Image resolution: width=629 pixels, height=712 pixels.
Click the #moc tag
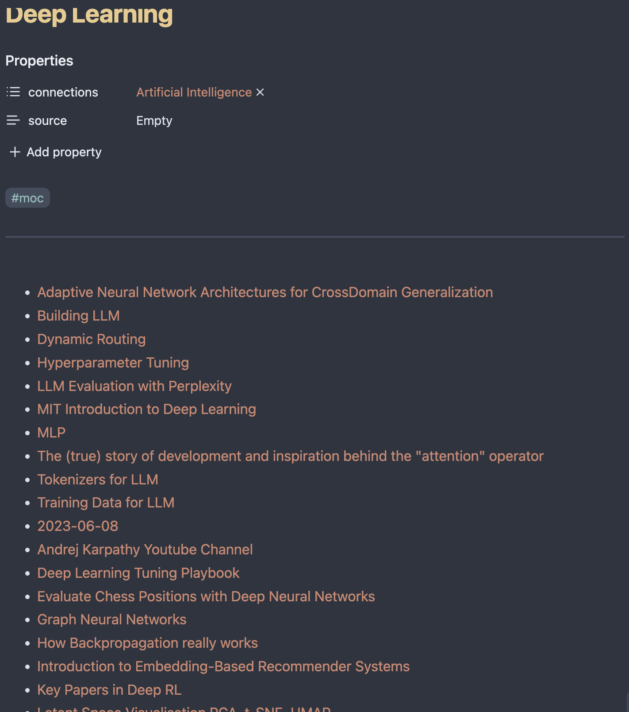tap(27, 198)
